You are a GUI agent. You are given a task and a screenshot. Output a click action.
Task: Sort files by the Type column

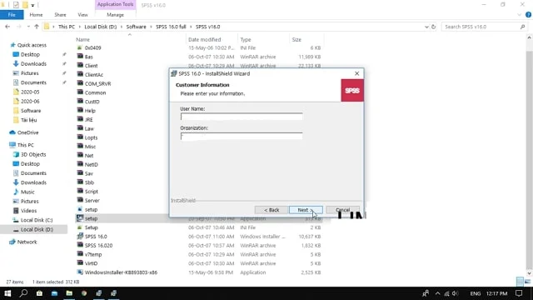pos(246,39)
